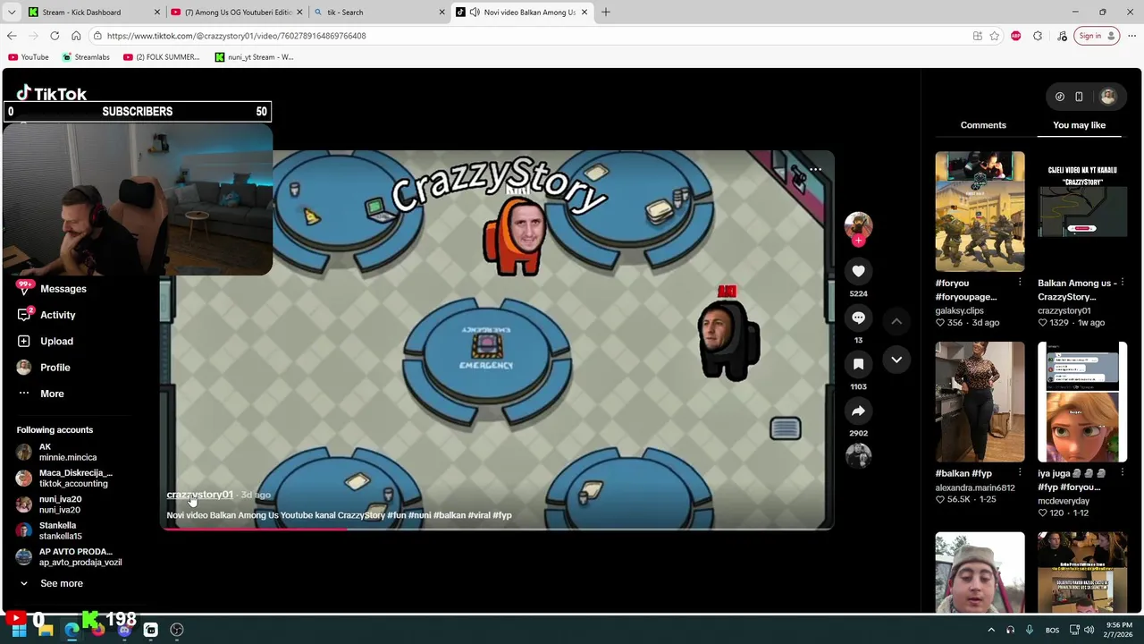Viewport: 1144px width, 644px height.
Task: Switch to You may like tab
Action: coord(1079,125)
